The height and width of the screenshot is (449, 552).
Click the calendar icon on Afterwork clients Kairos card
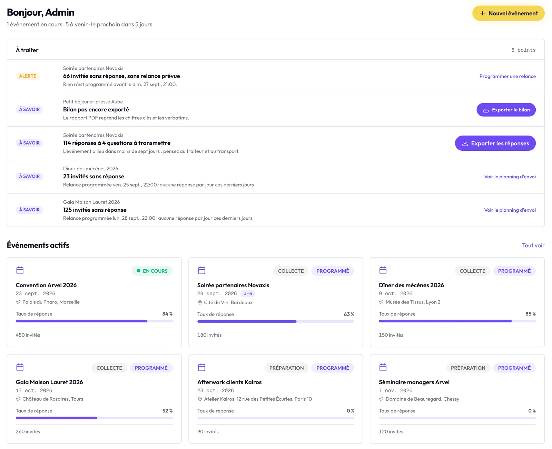pos(201,367)
